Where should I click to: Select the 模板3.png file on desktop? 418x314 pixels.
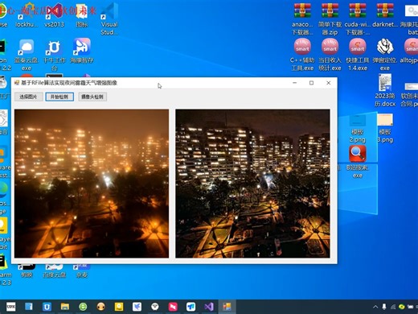(x=385, y=128)
